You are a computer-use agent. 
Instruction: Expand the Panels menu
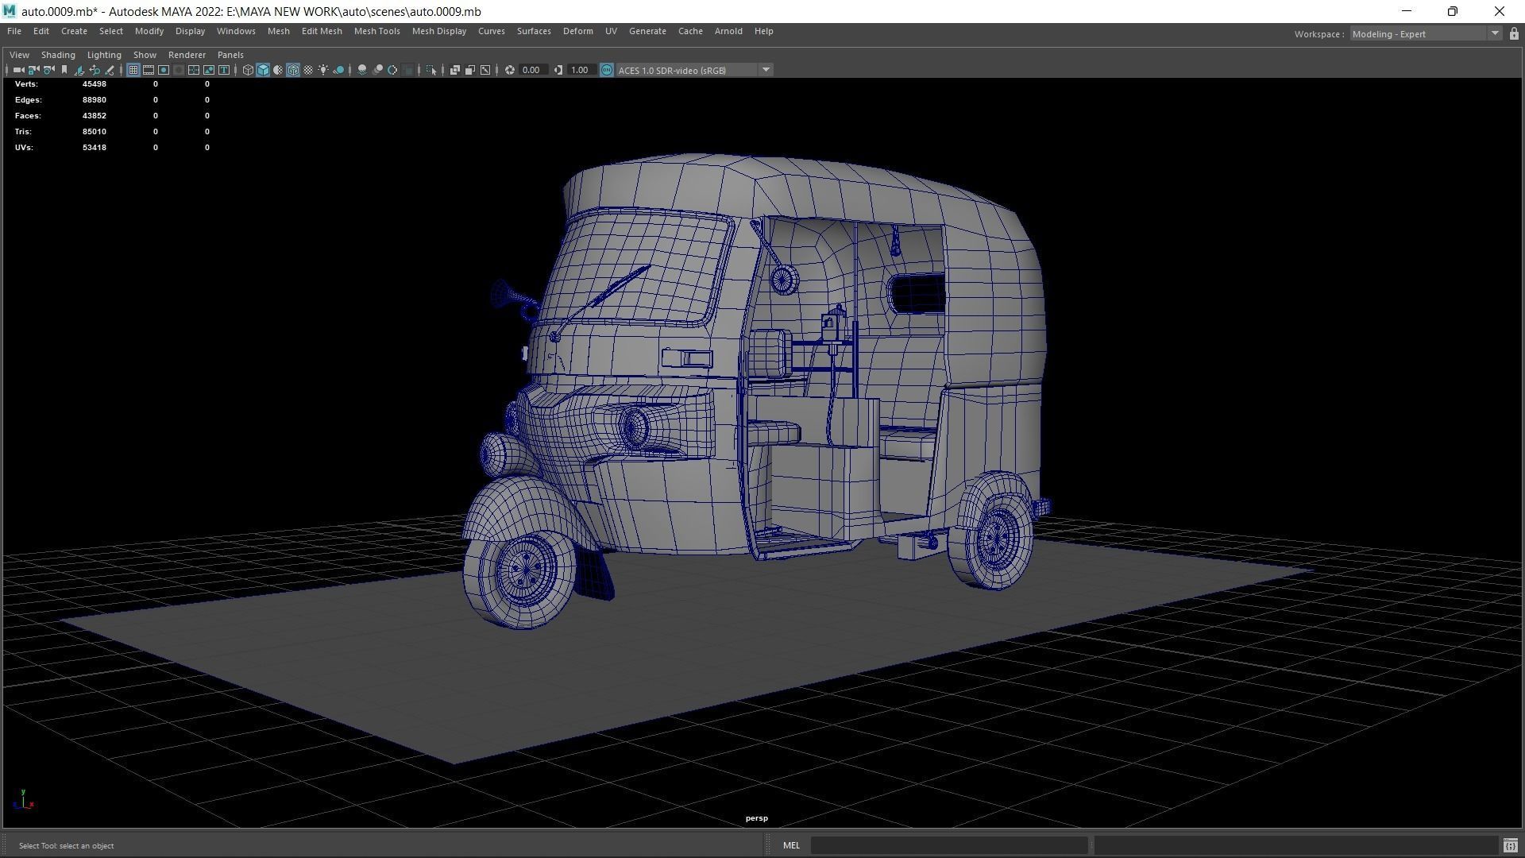click(x=230, y=55)
